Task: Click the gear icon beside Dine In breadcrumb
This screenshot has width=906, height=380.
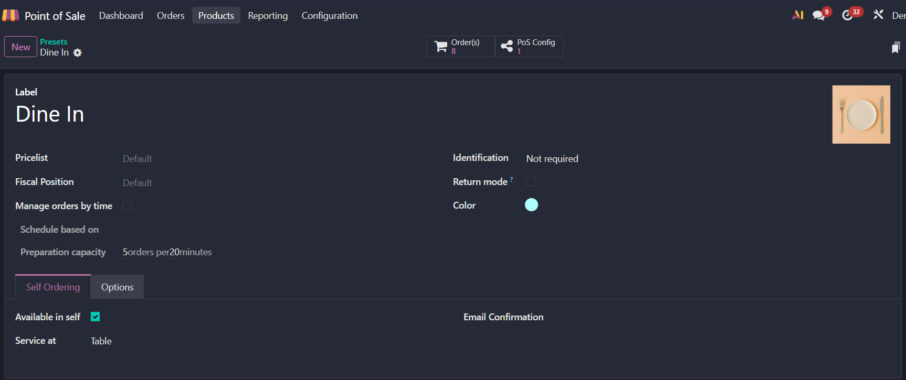Action: (78, 52)
